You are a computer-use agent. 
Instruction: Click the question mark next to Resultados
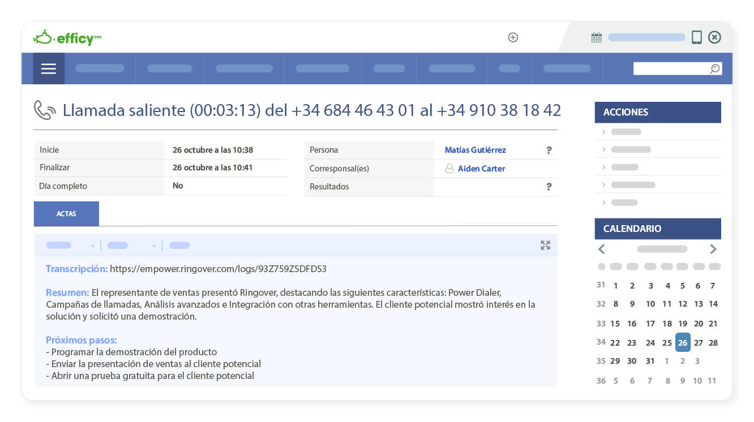point(549,186)
